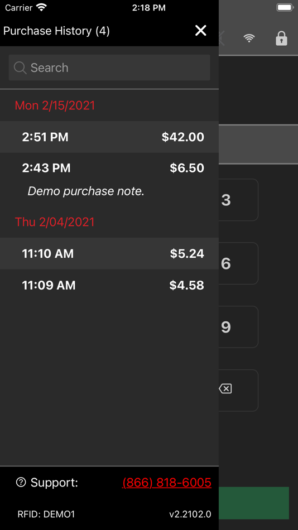Open the 2:43 PM $6.50 purchase

click(109, 179)
